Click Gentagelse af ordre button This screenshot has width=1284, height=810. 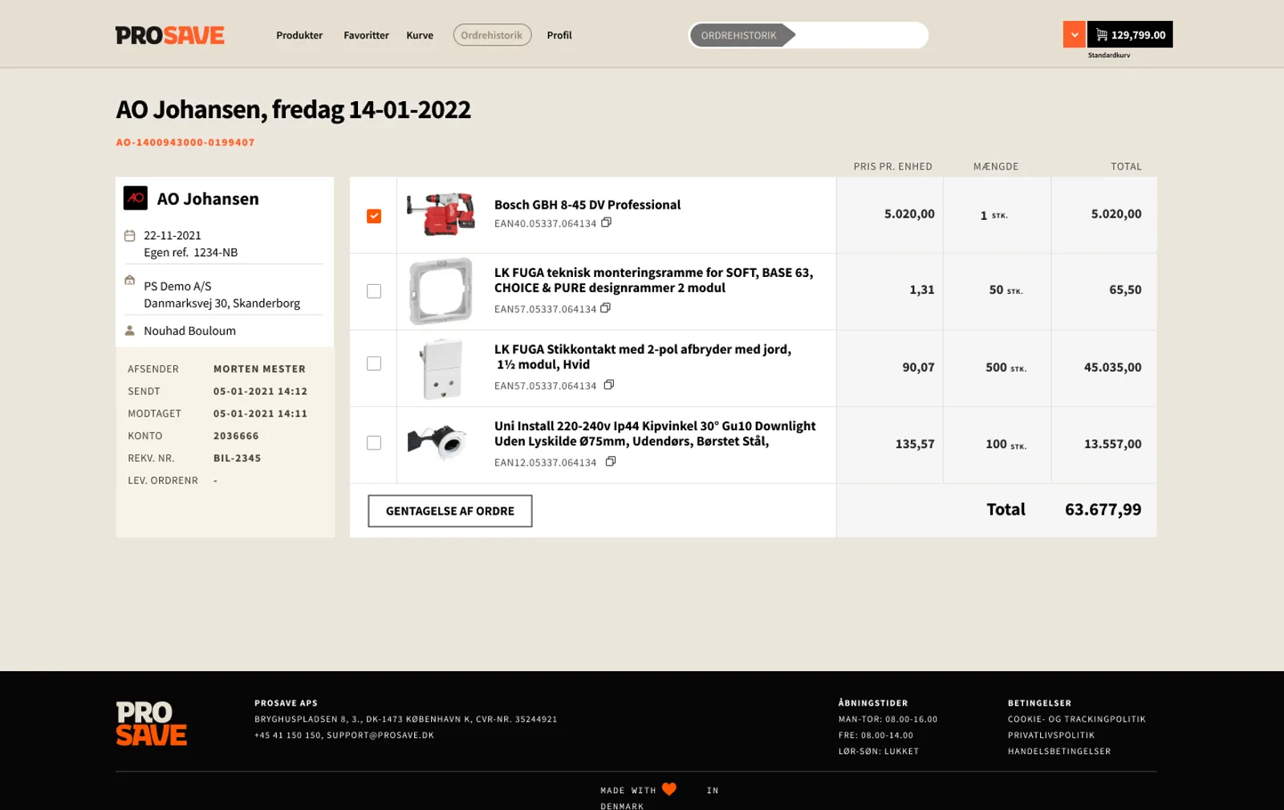point(450,511)
